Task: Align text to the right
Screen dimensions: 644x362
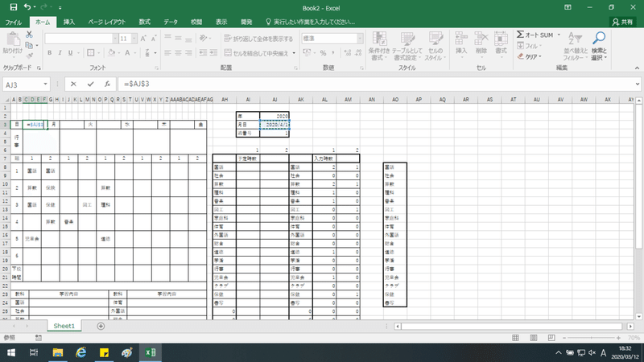Action: click(x=188, y=53)
